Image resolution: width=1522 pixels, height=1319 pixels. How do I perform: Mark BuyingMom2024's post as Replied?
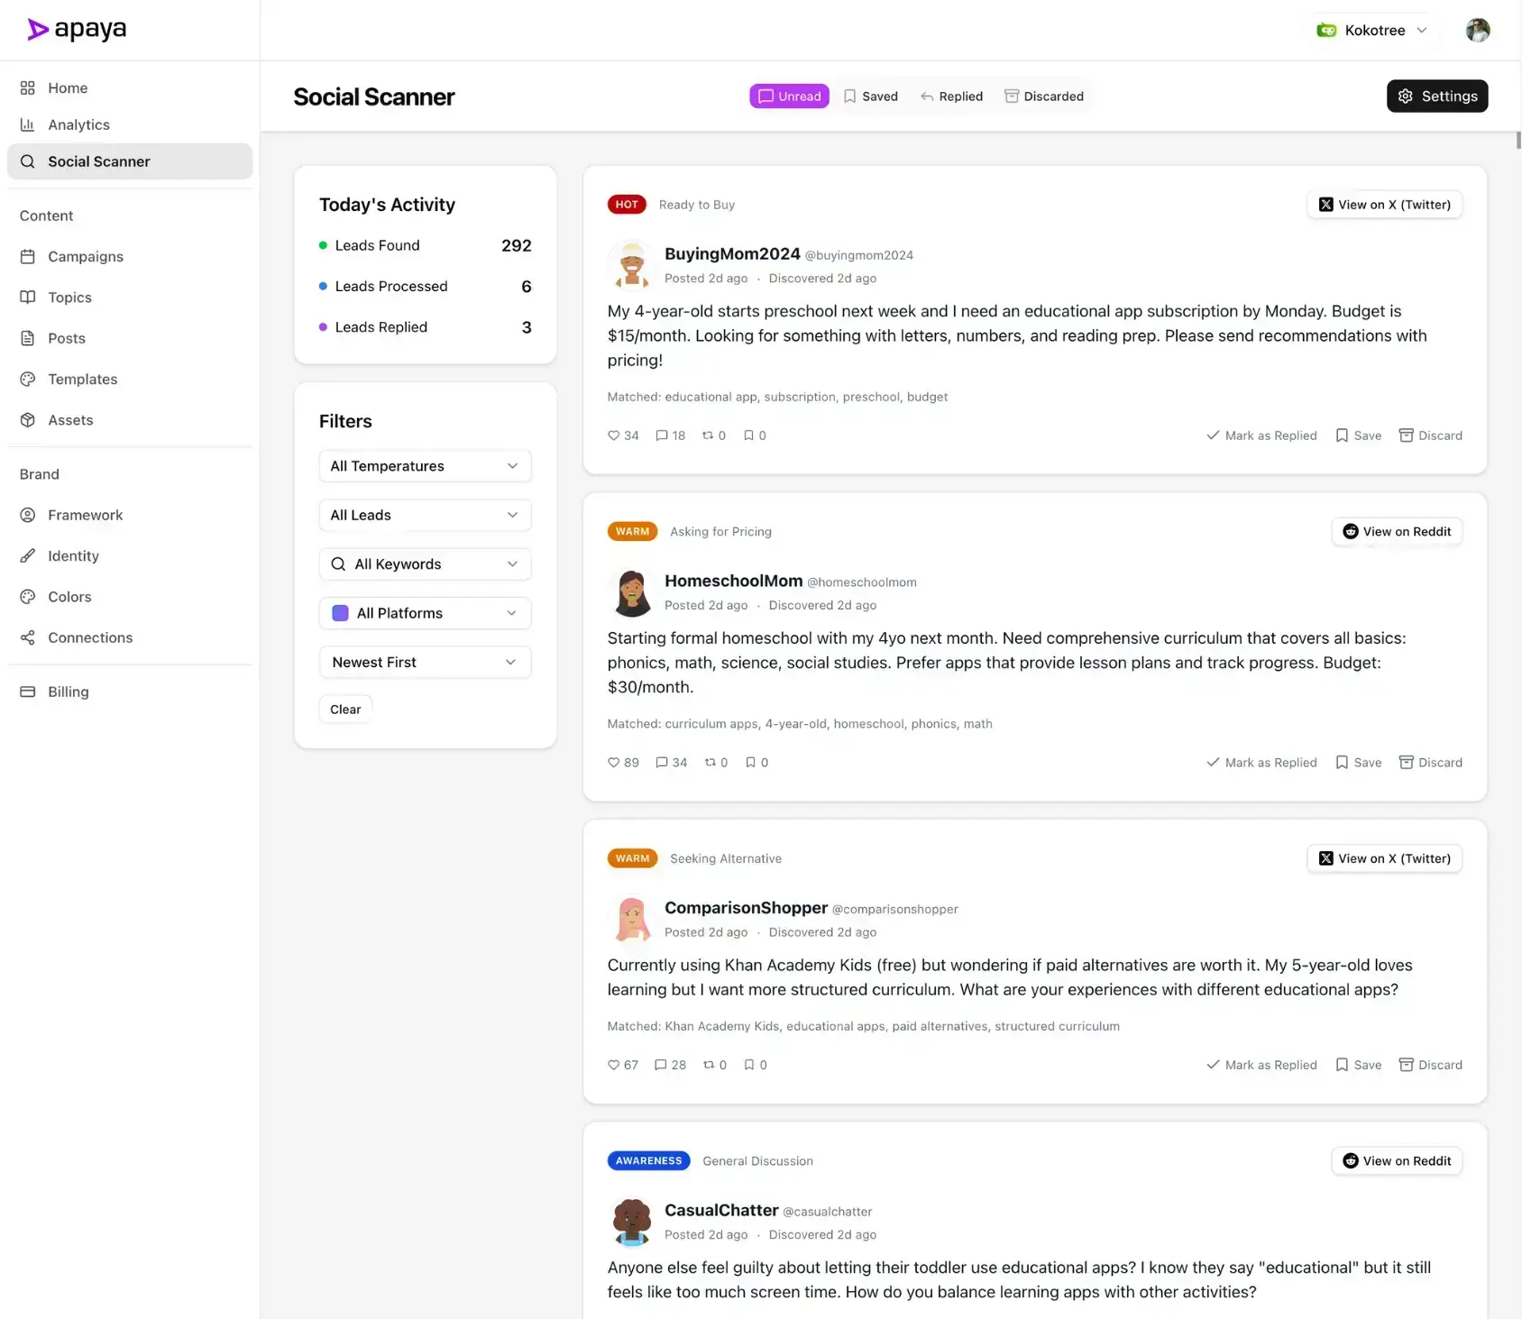point(1261,435)
